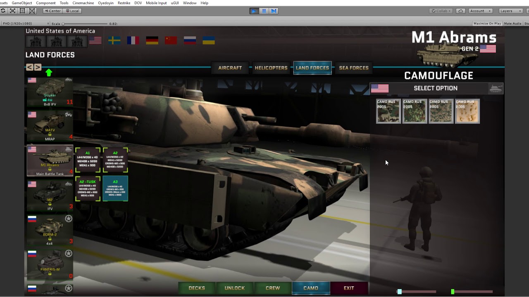This screenshot has width=529, height=297.
Task: Click the Unity Play button
Action: (254, 11)
